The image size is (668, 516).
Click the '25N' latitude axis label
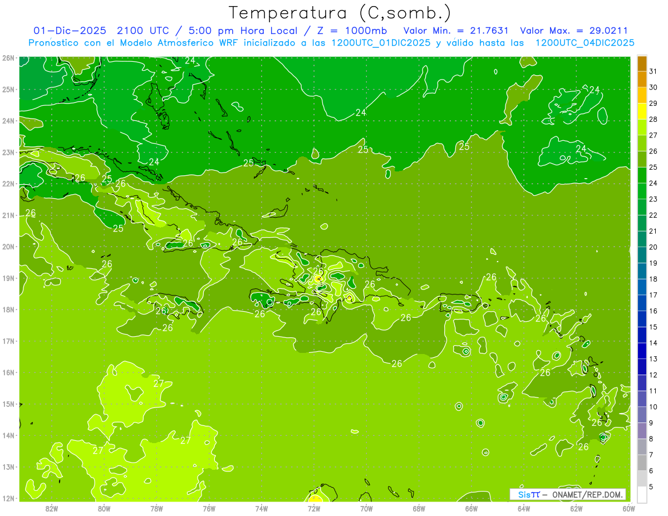click(x=8, y=89)
